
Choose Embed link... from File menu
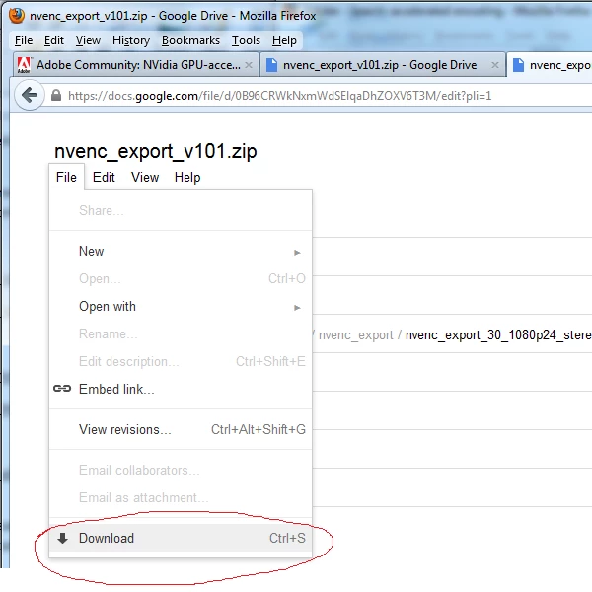181,389
